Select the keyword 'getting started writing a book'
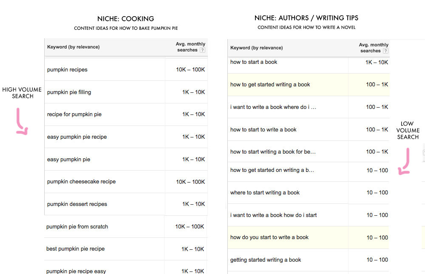The height and width of the screenshot is (274, 425). pyautogui.click(x=266, y=260)
